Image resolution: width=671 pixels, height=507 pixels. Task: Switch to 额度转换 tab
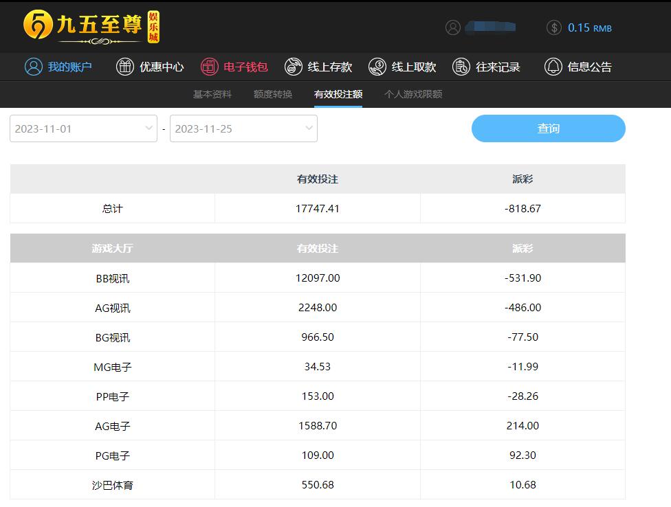[273, 94]
